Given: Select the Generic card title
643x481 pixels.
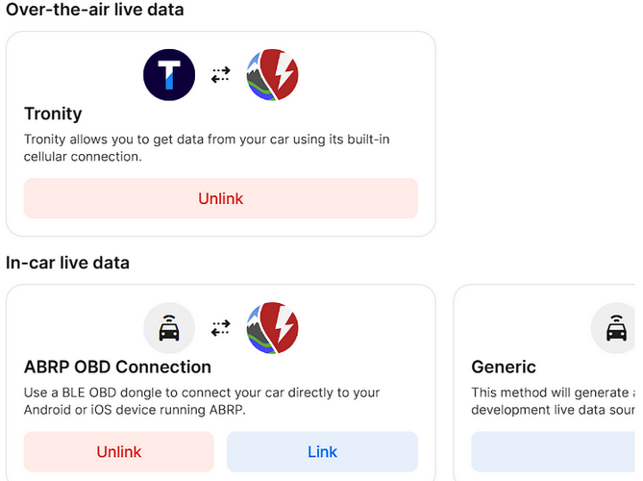Looking at the screenshot, I should 504,367.
